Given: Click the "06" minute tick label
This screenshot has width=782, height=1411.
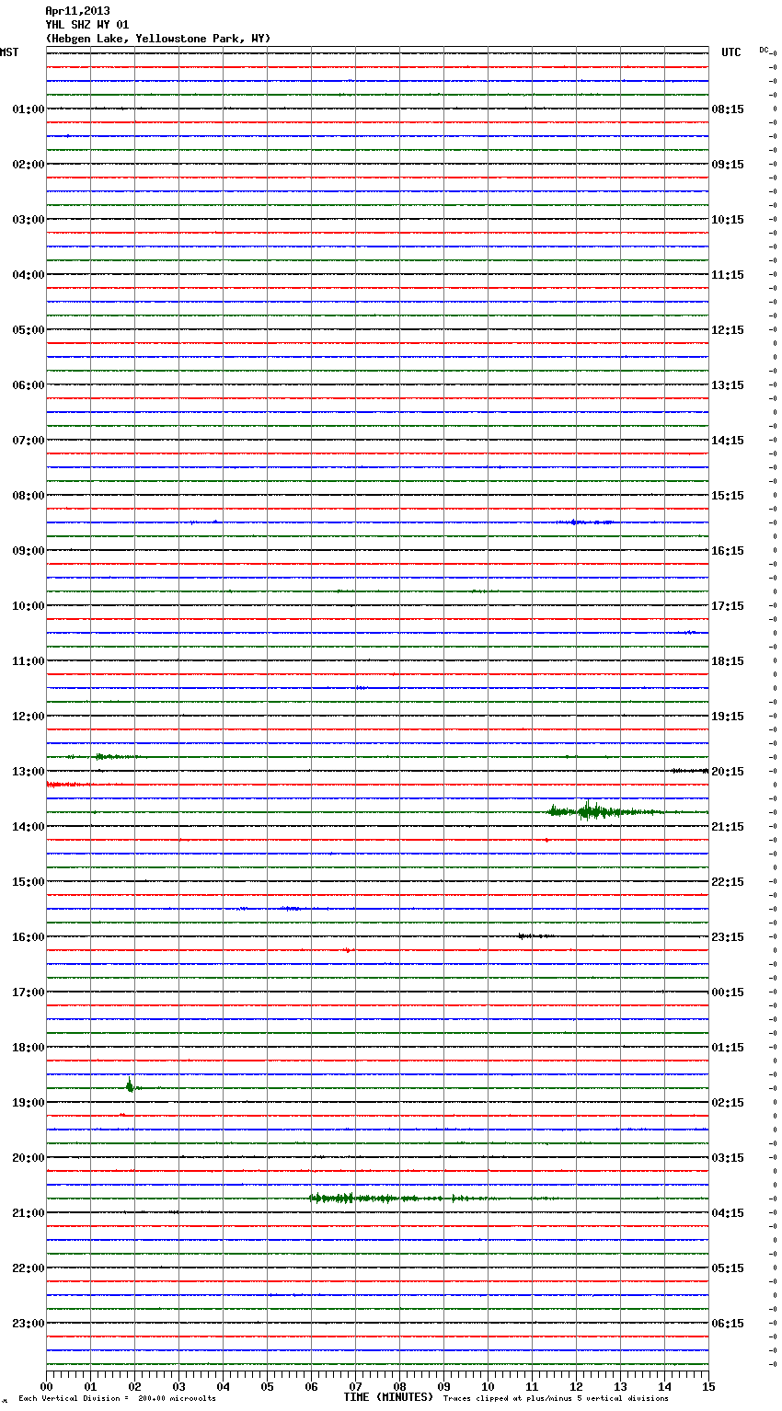Looking at the screenshot, I should (x=311, y=1387).
